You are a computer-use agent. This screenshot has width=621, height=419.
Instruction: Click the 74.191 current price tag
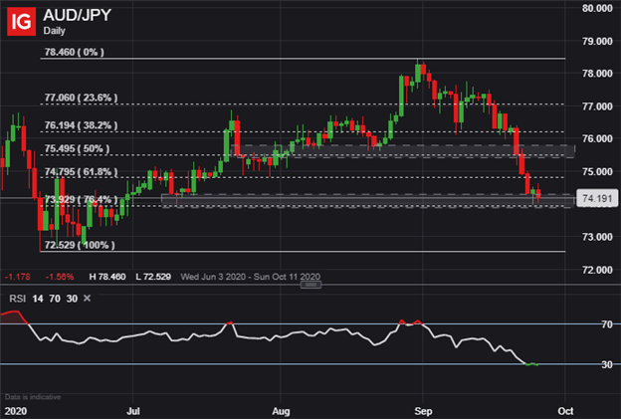(597, 198)
